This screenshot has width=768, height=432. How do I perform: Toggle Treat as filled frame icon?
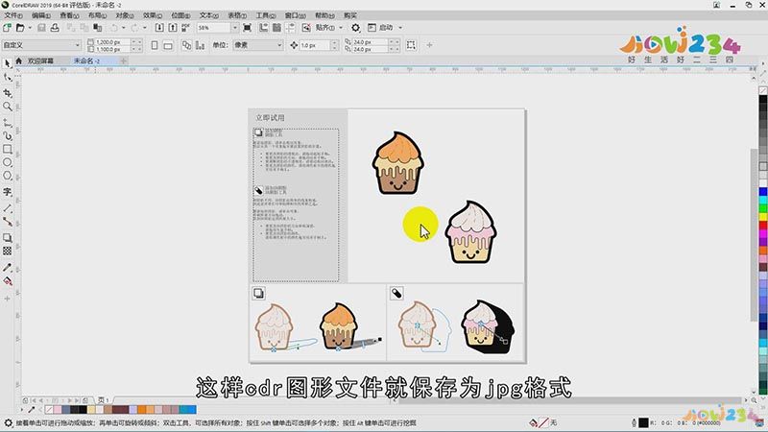411,45
